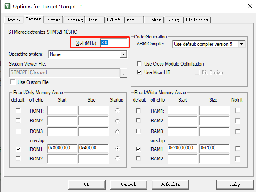Click the IROM1 Size field 0x40000
The image size is (256, 192).
click(x=93, y=148)
